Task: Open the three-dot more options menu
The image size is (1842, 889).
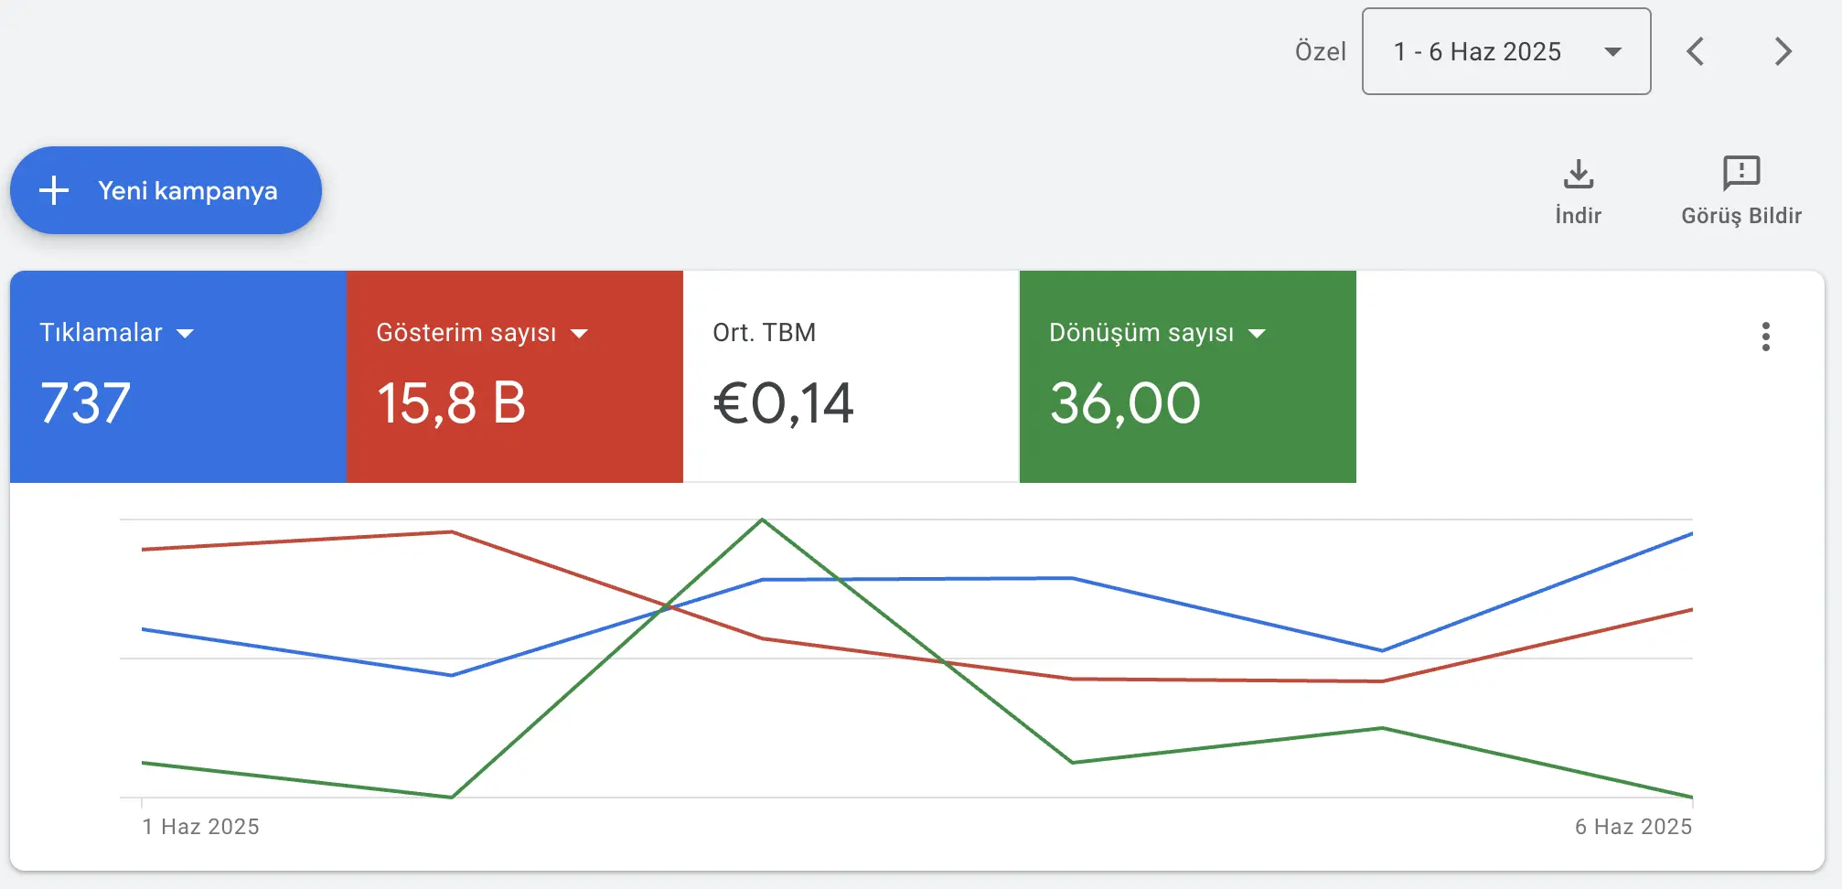Action: (1766, 337)
